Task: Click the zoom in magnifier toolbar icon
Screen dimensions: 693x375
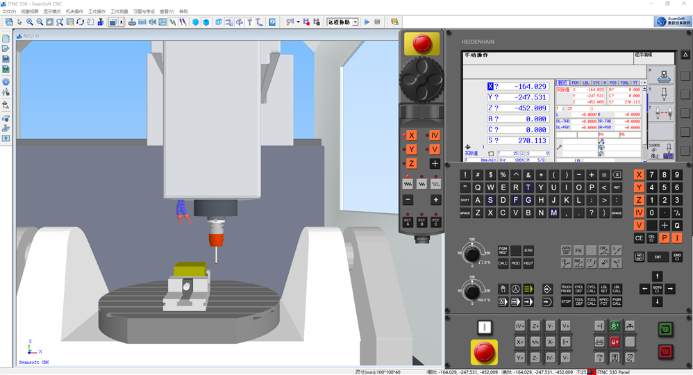Action: pyautogui.click(x=30, y=22)
